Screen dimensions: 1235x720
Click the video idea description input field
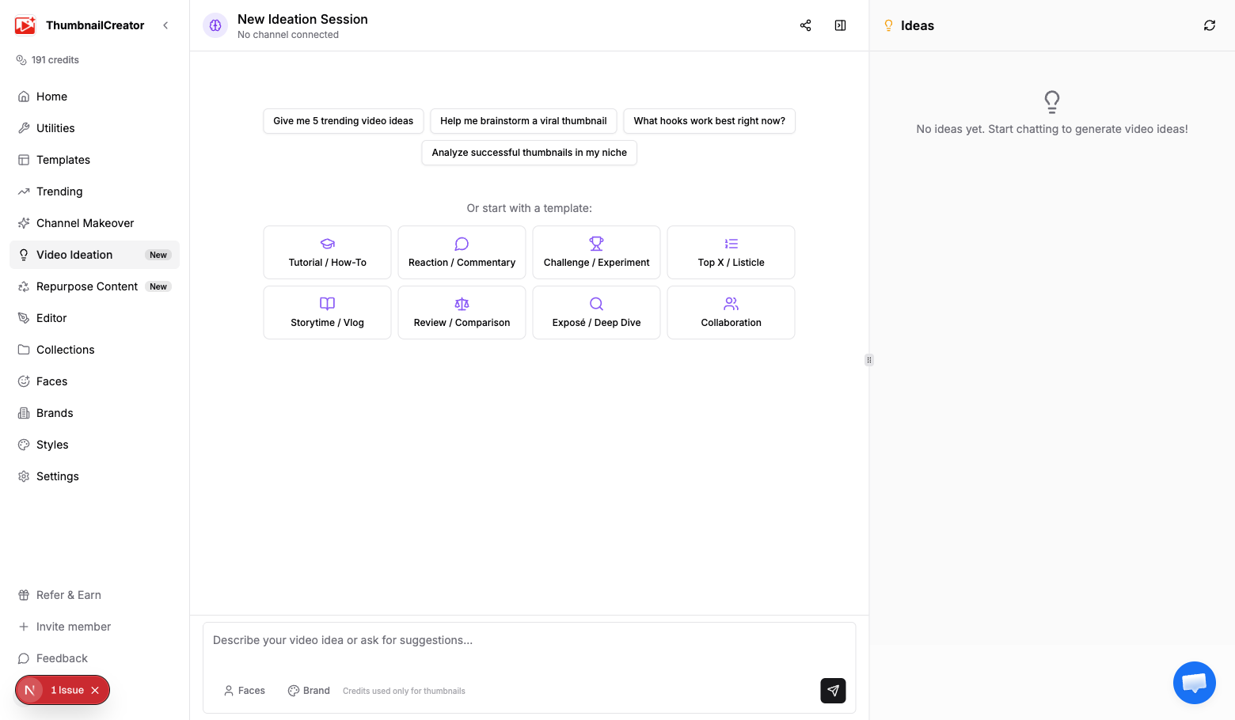point(528,640)
